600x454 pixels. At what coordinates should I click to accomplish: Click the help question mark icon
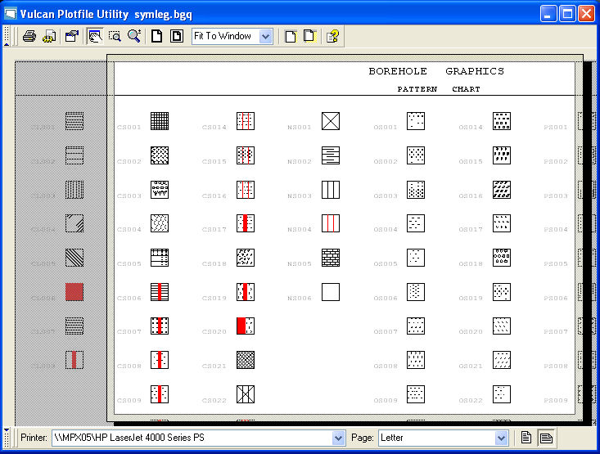332,36
